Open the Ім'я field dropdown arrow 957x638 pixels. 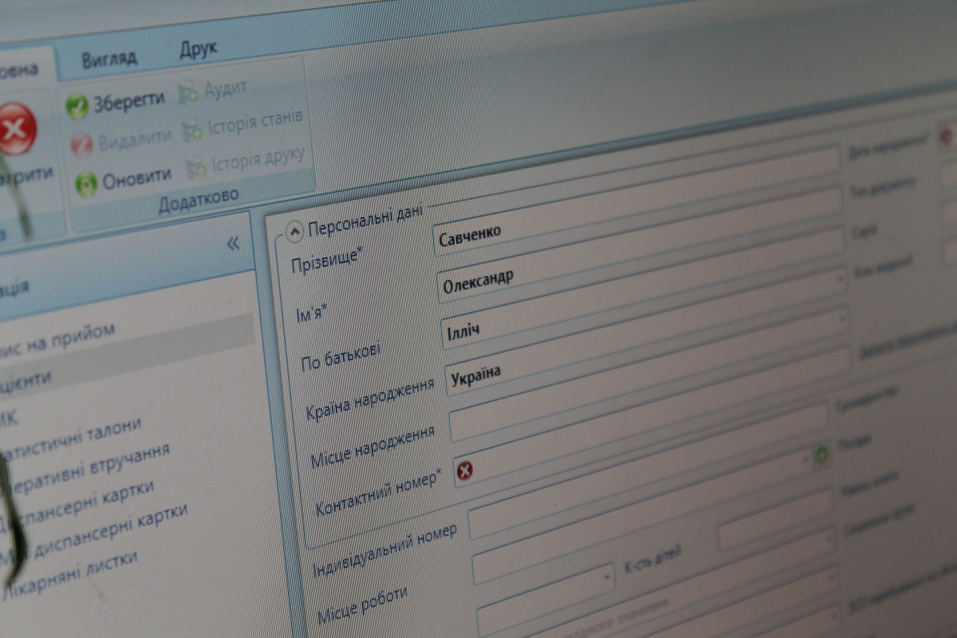[x=840, y=280]
